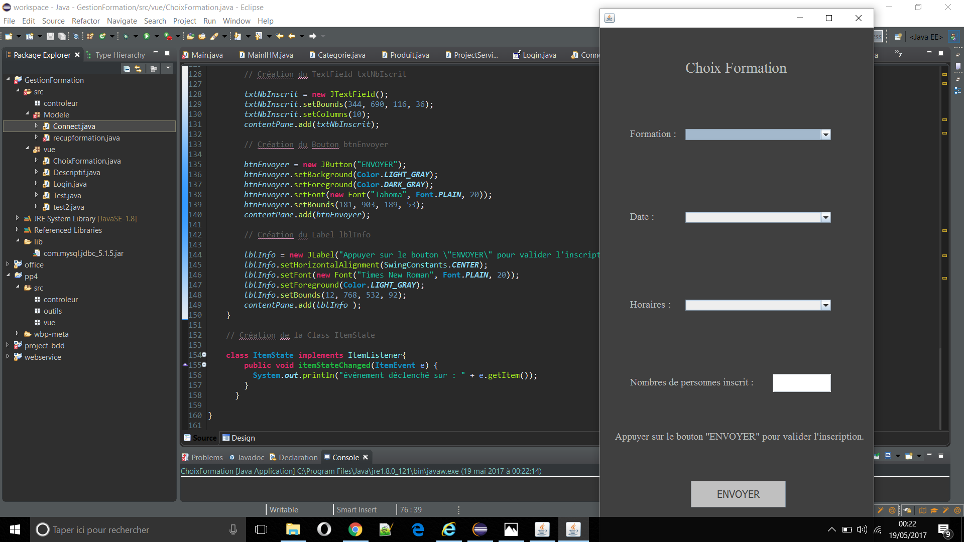Open the Formation combo box
The width and height of the screenshot is (964, 542).
tap(825, 134)
